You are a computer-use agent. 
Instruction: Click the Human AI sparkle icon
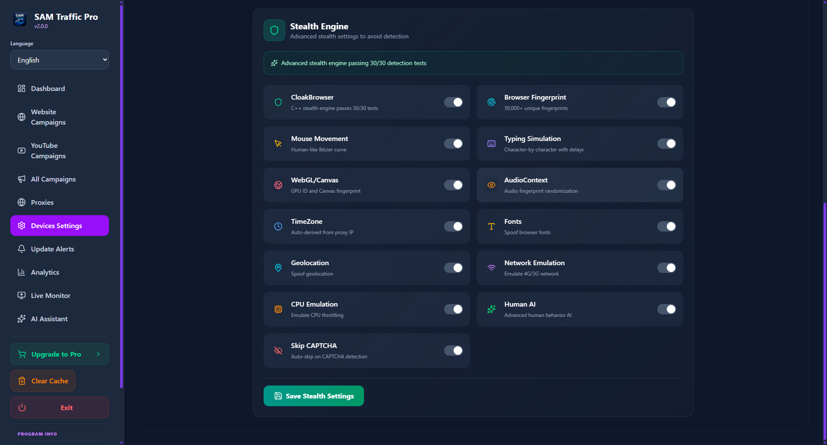491,309
